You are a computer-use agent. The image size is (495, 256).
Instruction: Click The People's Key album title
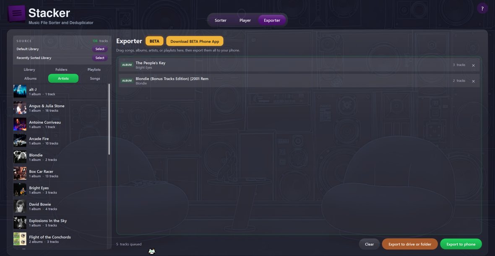point(151,63)
